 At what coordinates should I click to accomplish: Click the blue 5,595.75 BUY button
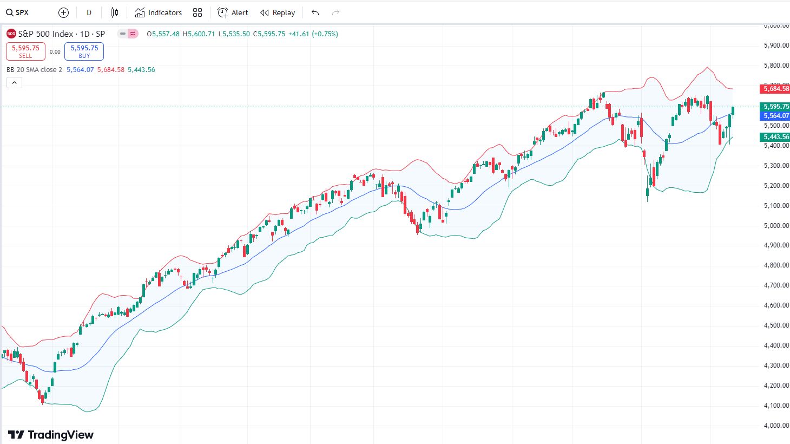(x=84, y=51)
